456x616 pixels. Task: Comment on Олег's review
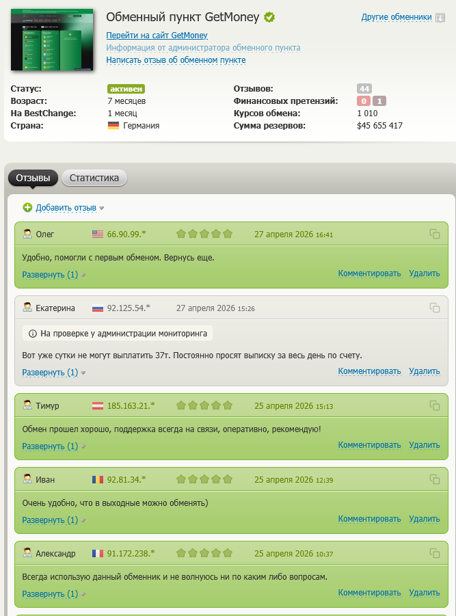pyautogui.click(x=370, y=273)
